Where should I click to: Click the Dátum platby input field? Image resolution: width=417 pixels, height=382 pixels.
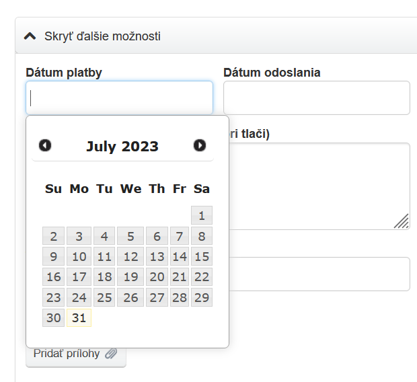[120, 98]
